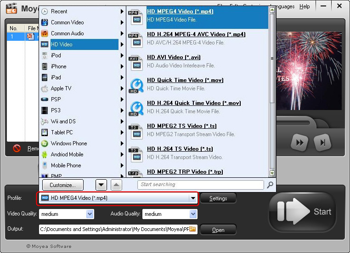The width and height of the screenshot is (350, 253).
Task: Expand the Apple TV submenu arrow
Action: 122,88
